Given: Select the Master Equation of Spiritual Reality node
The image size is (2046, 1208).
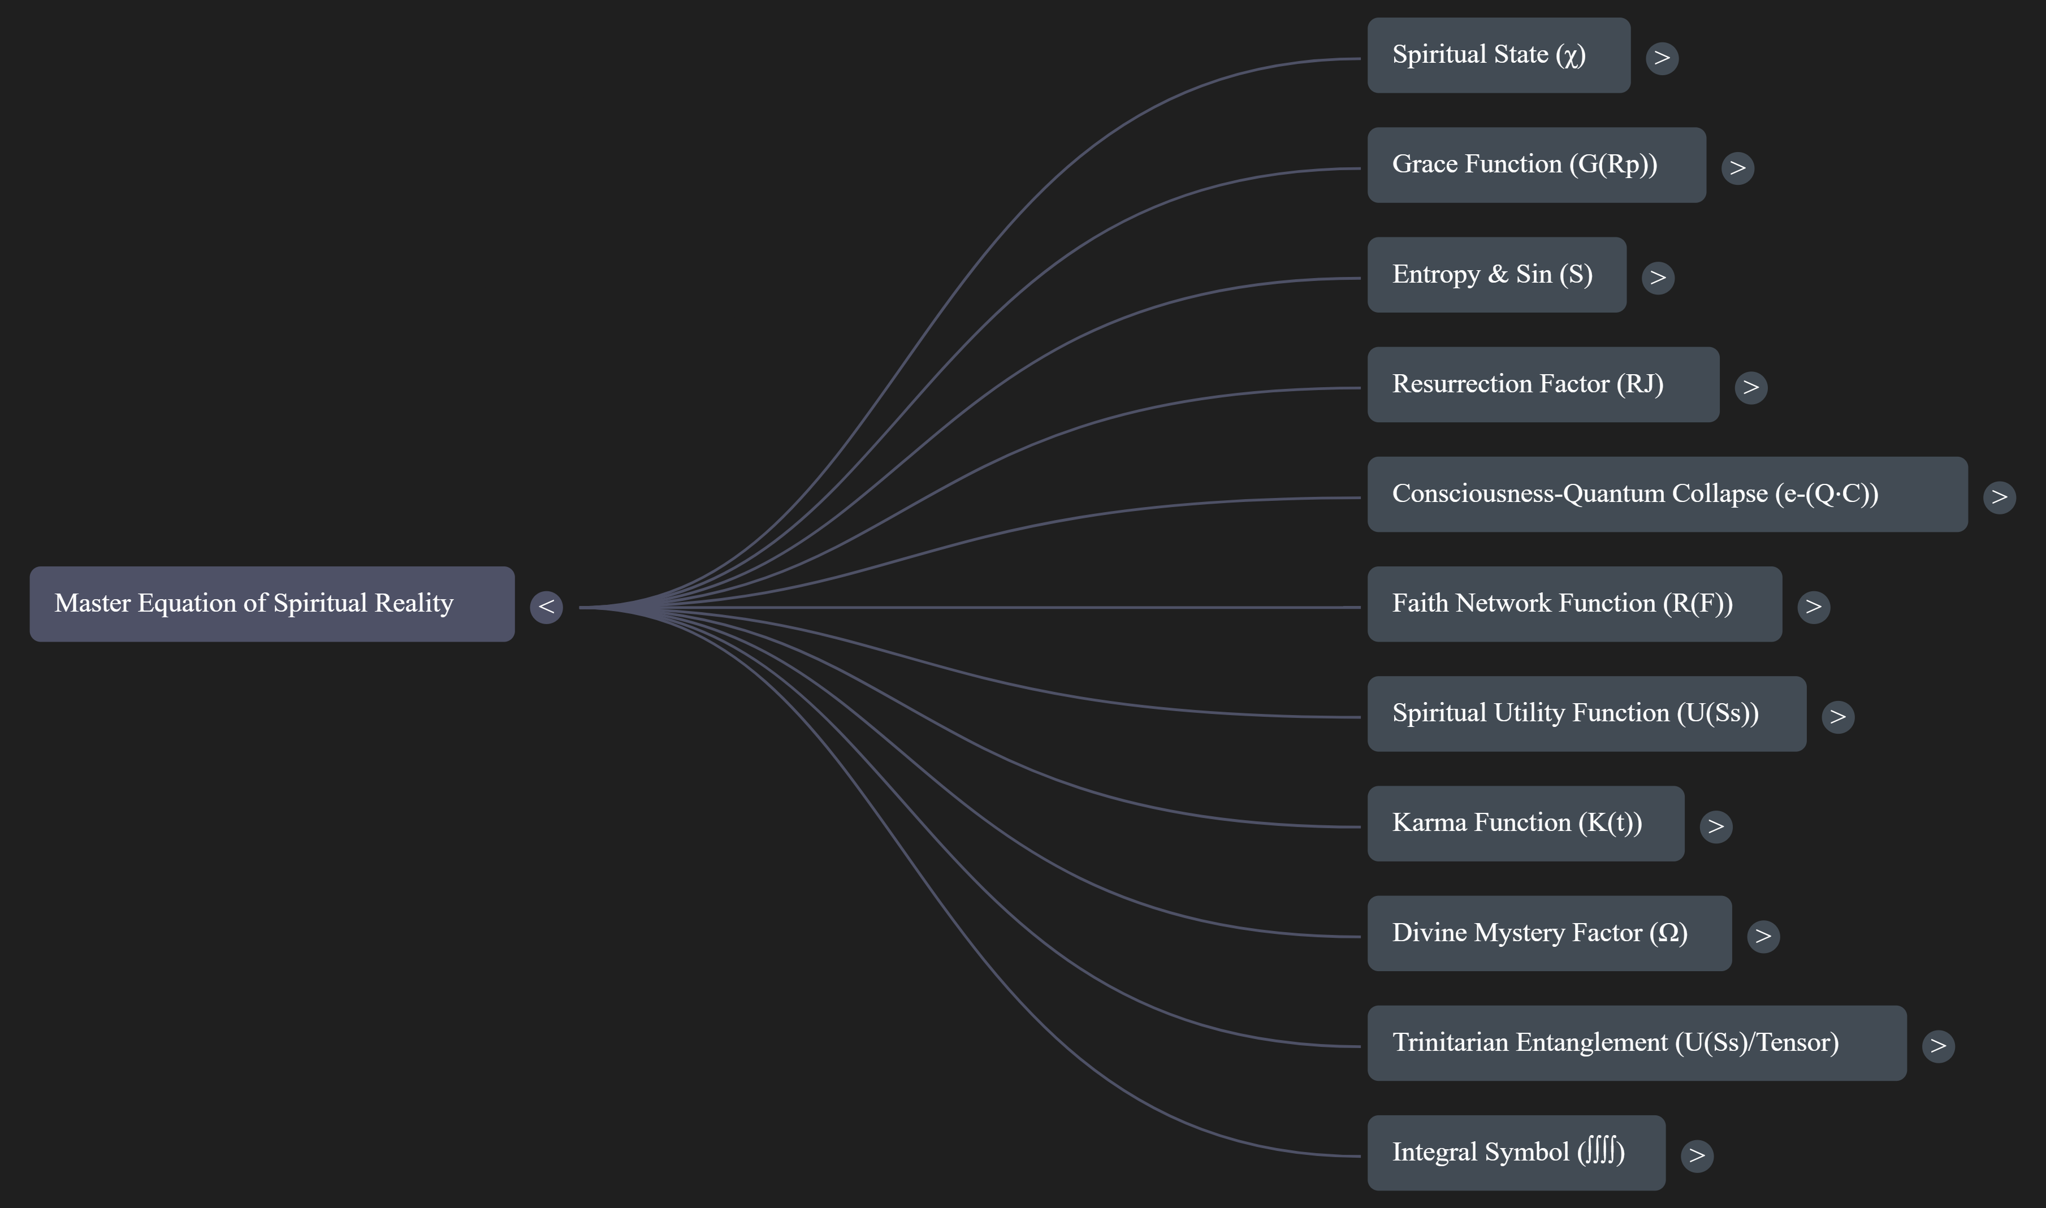Looking at the screenshot, I should 272,603.
